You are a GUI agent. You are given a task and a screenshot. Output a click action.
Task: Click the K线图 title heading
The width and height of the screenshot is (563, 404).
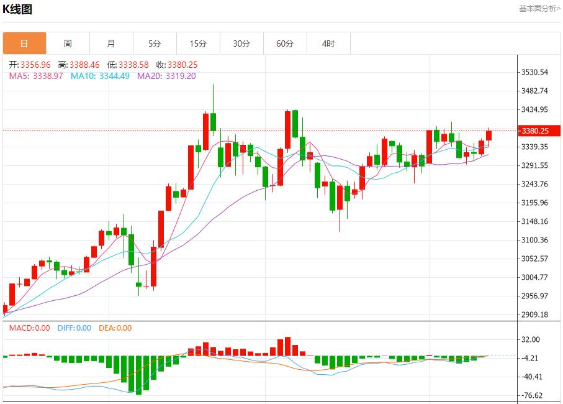pyautogui.click(x=17, y=9)
